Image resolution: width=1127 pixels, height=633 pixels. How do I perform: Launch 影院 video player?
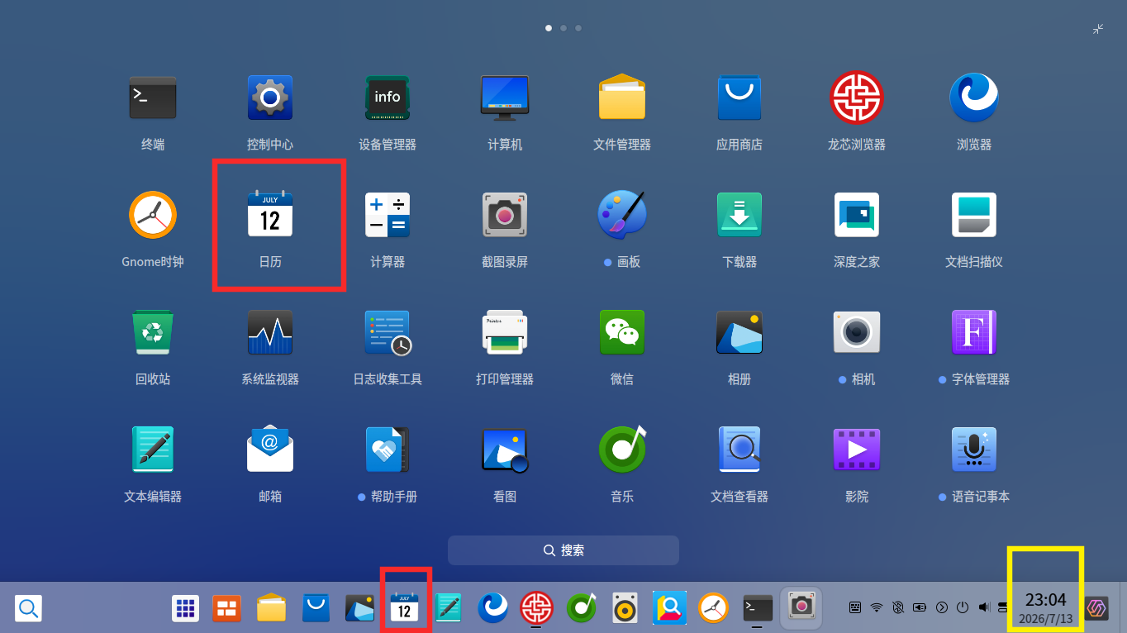pos(857,450)
